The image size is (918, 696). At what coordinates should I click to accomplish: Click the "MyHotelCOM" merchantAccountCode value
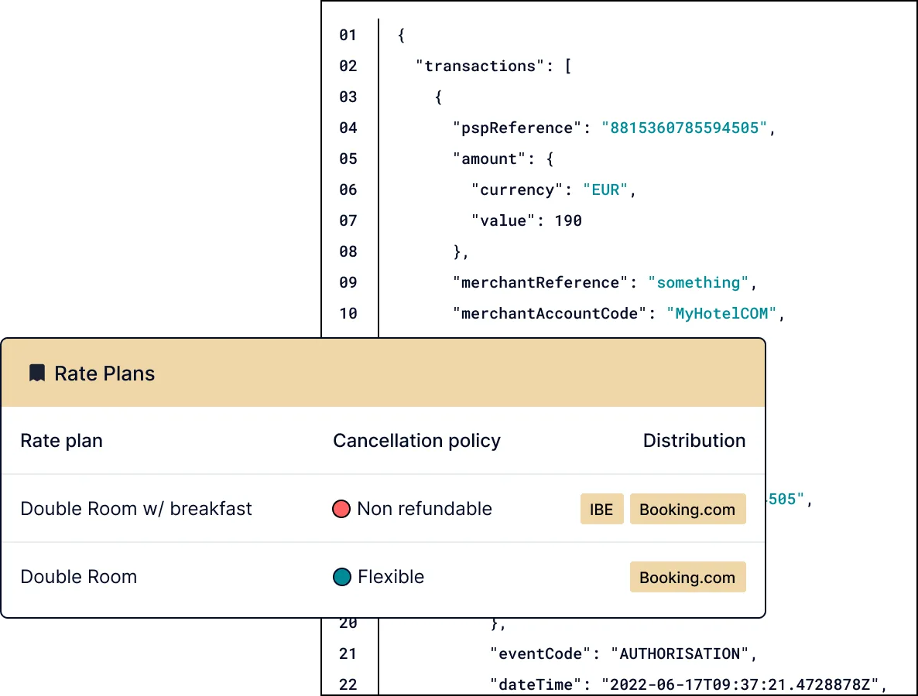pyautogui.click(x=721, y=313)
